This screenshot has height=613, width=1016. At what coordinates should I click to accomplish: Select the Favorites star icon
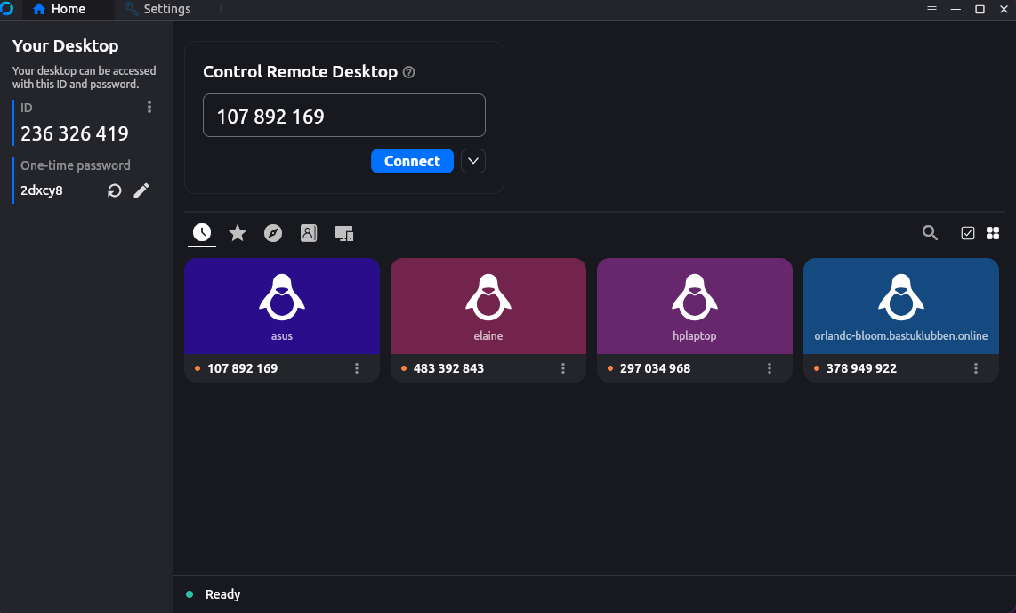click(x=237, y=233)
